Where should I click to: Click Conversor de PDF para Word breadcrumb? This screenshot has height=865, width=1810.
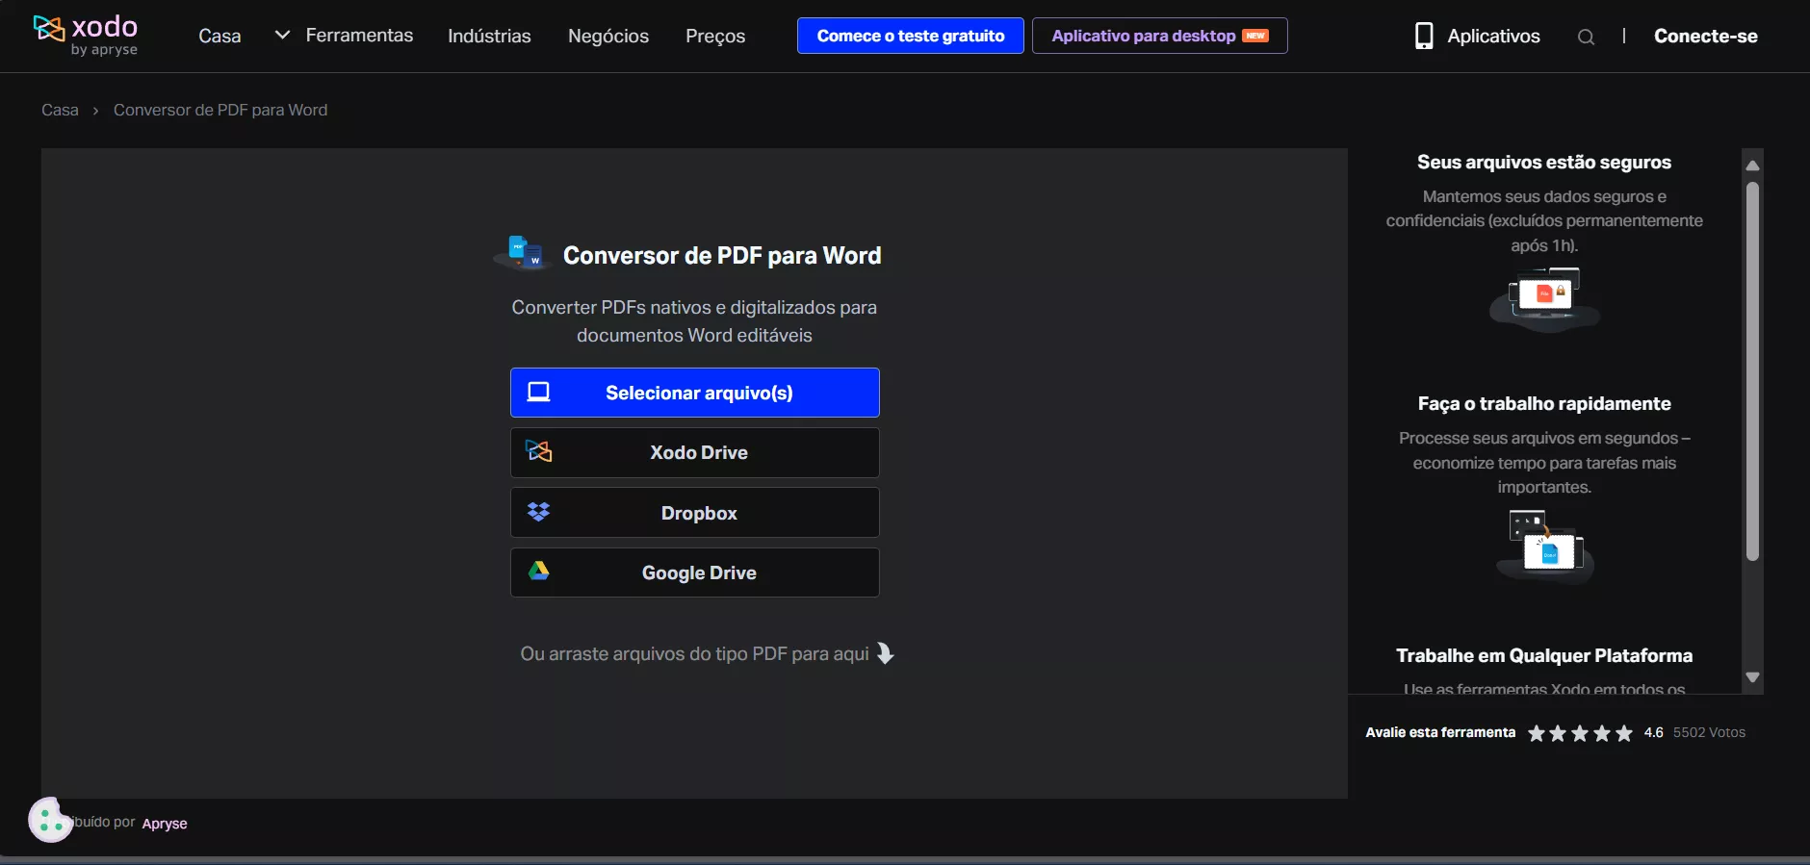[220, 110]
